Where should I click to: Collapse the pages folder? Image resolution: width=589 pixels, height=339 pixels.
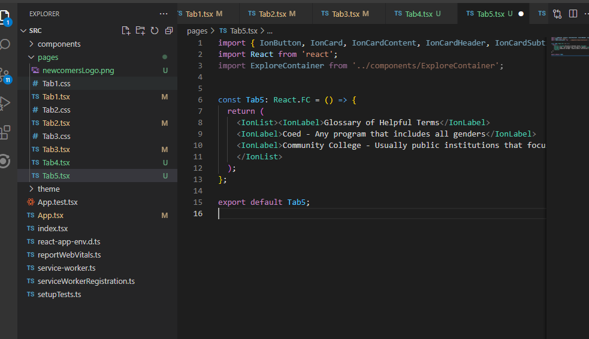click(x=48, y=57)
